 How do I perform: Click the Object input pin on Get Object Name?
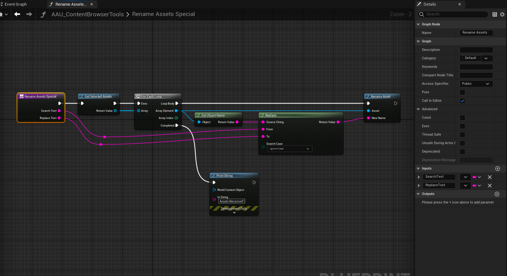tap(199, 122)
